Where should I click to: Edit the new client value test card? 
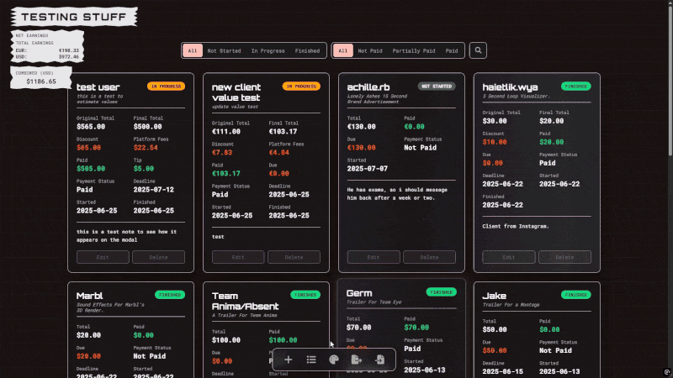point(238,257)
